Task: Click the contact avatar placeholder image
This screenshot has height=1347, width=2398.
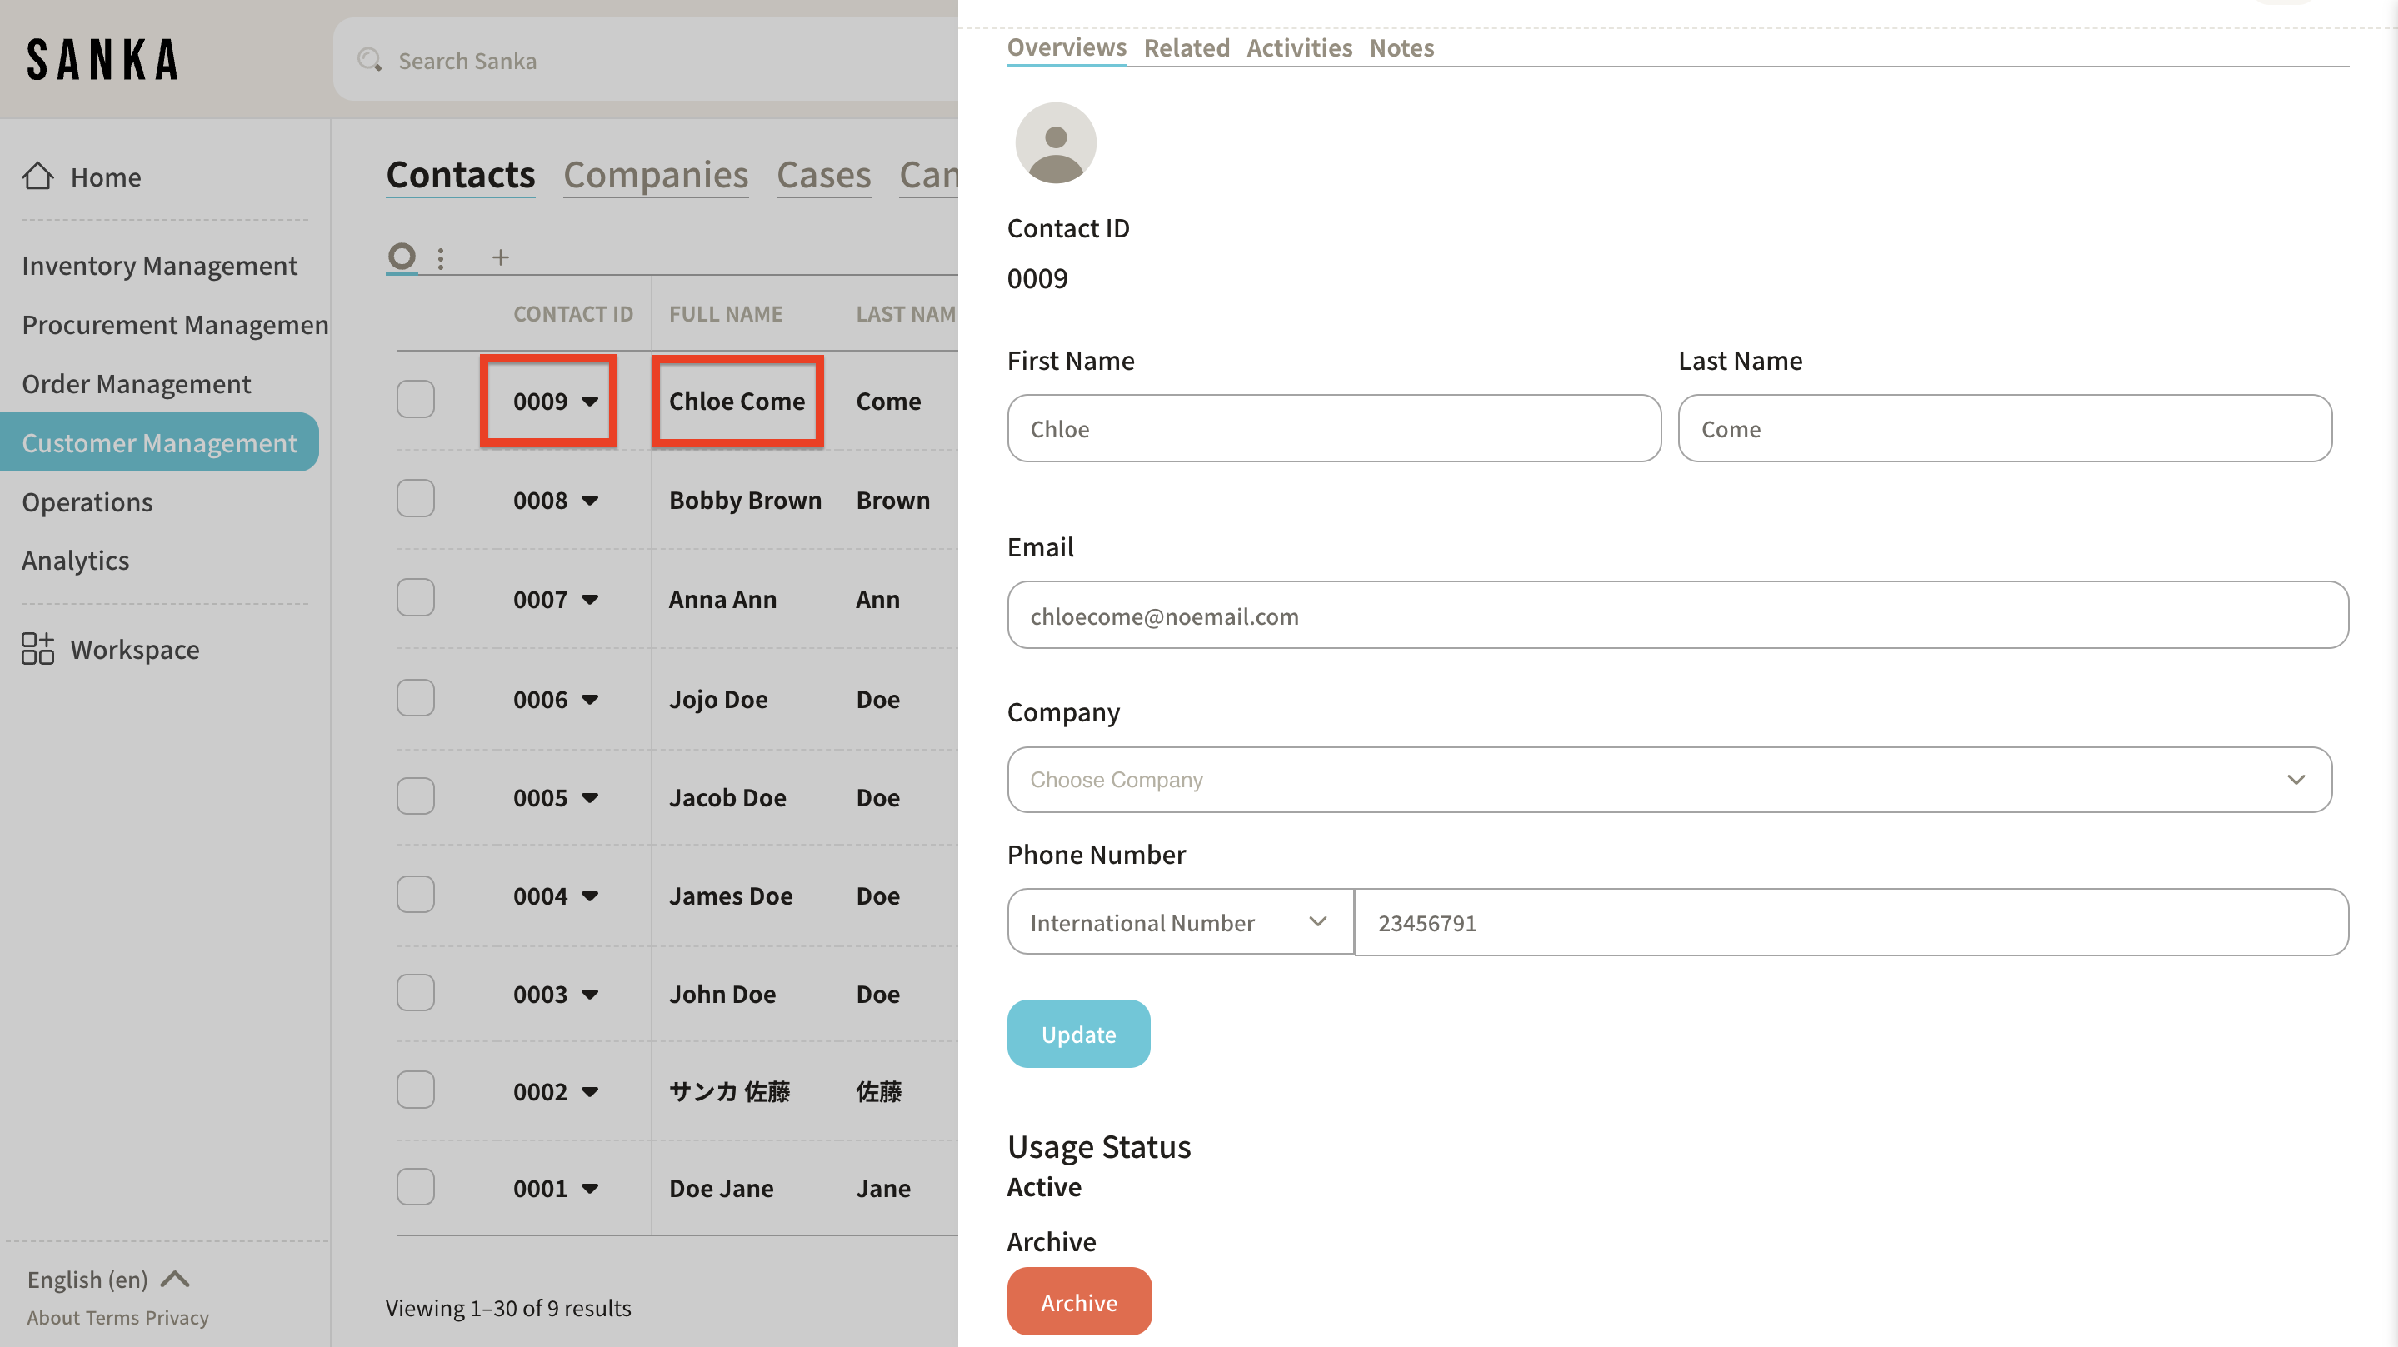Action: tap(1055, 142)
